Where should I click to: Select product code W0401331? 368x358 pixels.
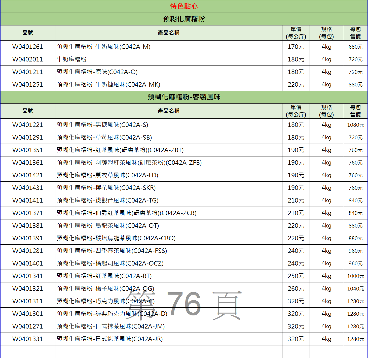pyautogui.click(x=28, y=339)
